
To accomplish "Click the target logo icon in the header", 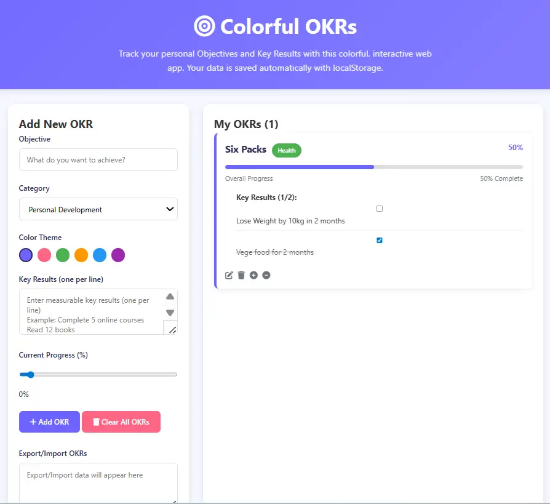I will [204, 26].
